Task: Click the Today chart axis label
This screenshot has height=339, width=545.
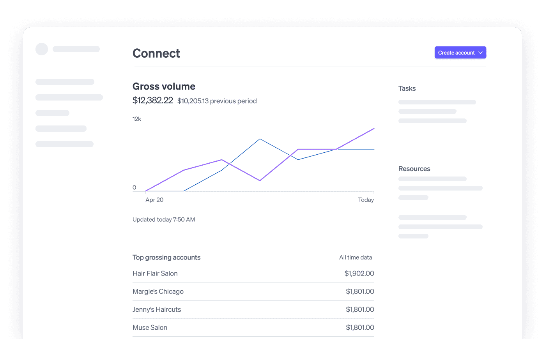Action: point(366,200)
